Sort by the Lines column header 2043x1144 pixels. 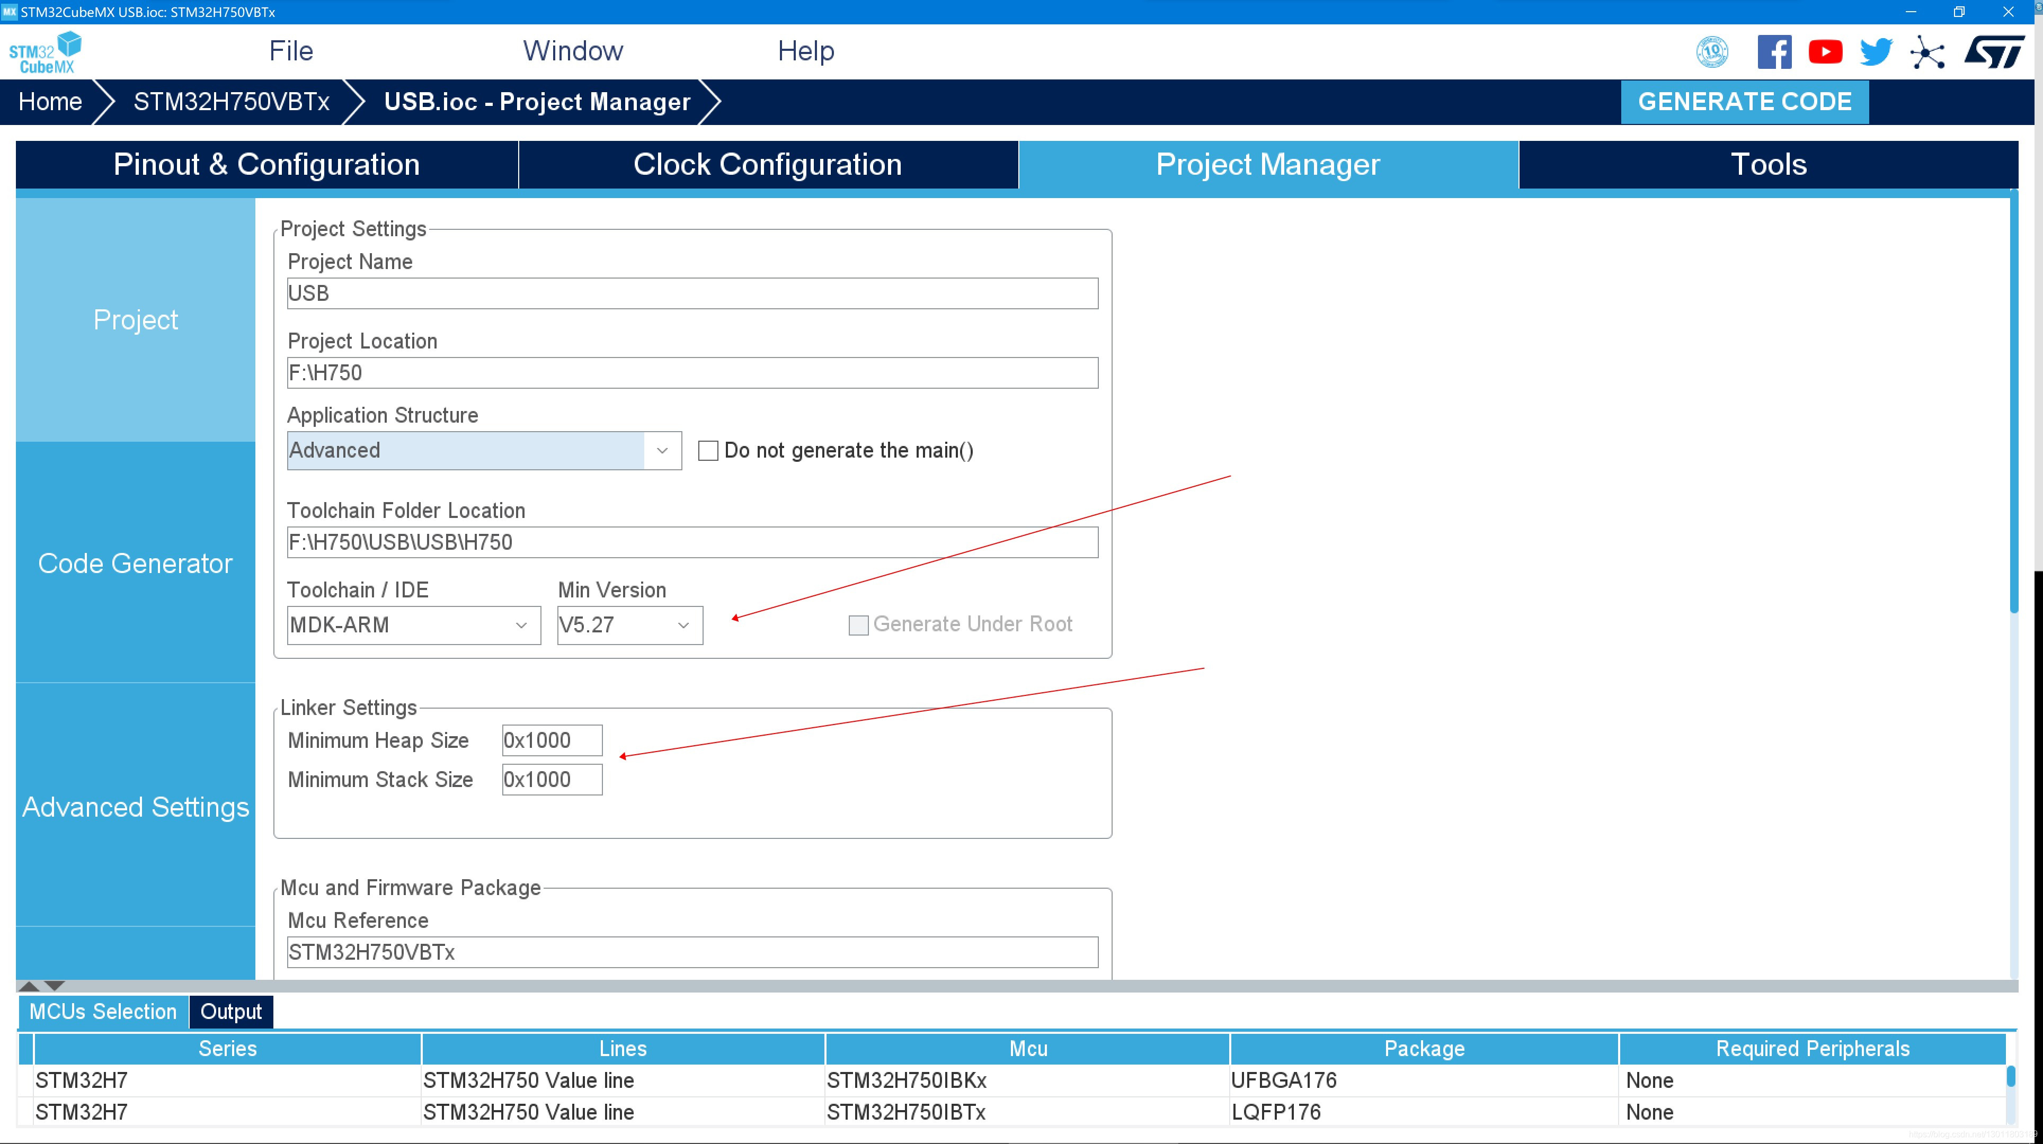pos(623,1049)
